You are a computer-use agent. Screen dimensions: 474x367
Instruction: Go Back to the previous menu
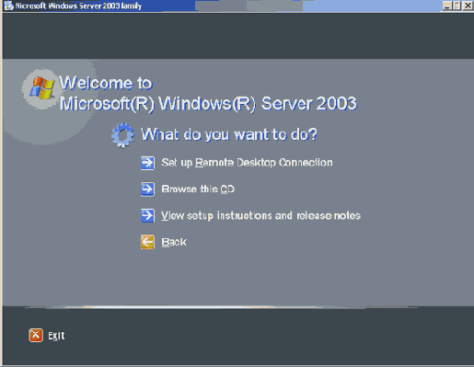[174, 242]
